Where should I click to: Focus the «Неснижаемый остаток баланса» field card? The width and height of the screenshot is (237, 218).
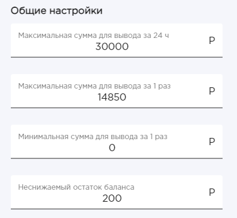117,192
